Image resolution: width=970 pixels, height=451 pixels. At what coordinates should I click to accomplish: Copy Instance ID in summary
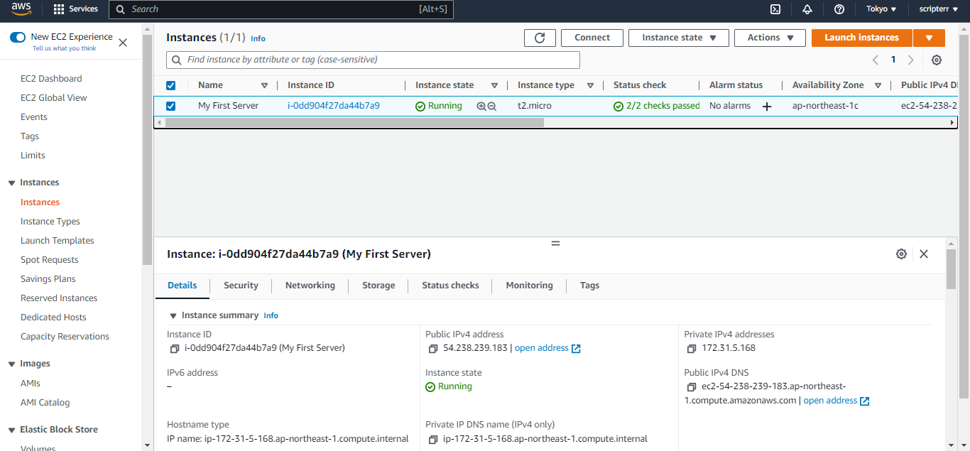click(x=174, y=349)
